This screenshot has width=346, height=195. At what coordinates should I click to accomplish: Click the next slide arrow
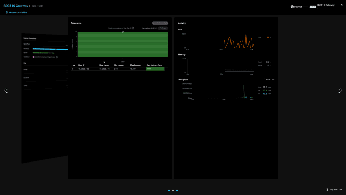(x=340, y=91)
